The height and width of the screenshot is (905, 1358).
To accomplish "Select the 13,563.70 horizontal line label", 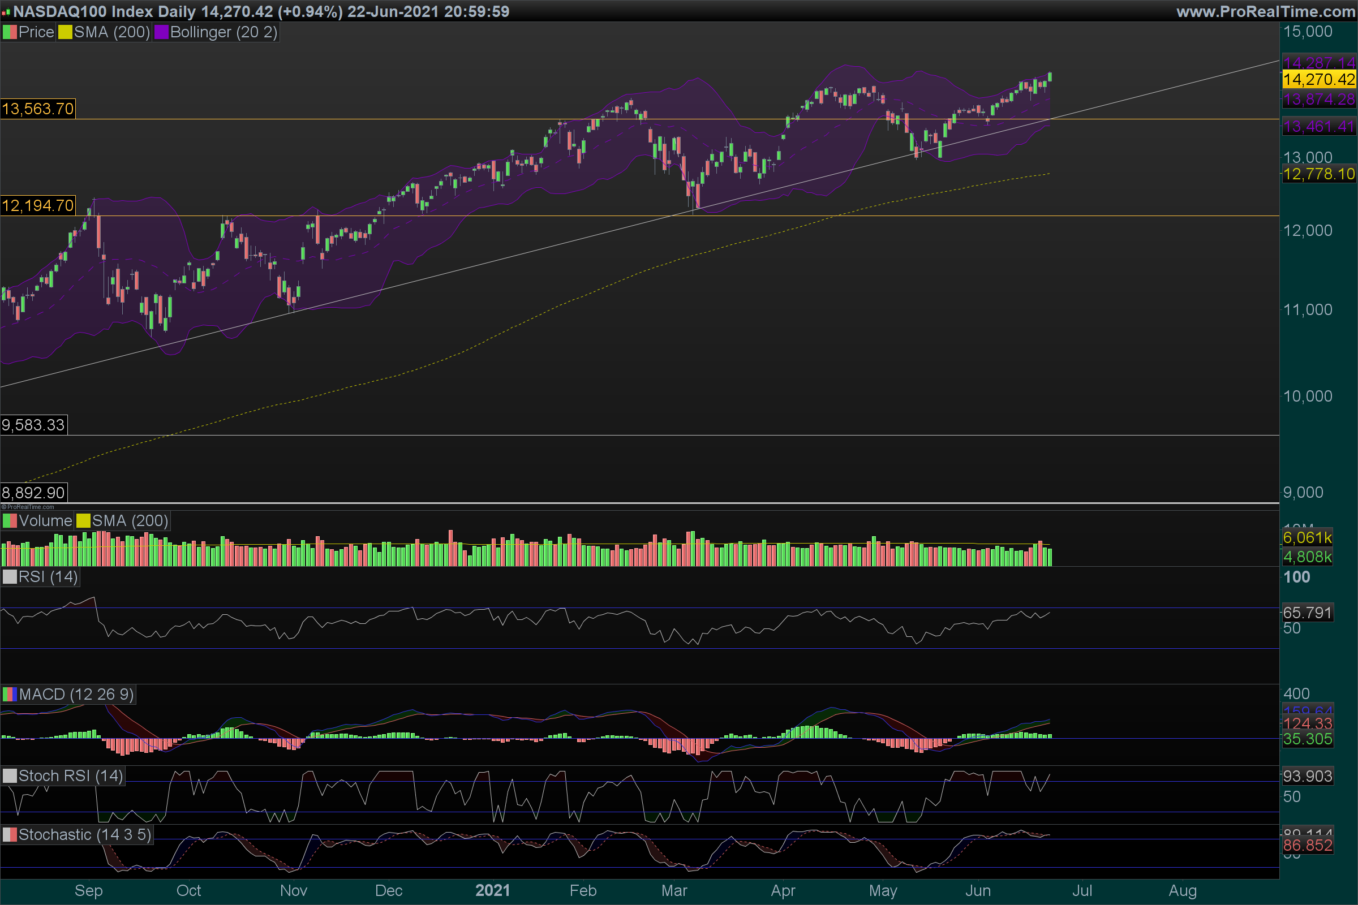I will tap(37, 109).
